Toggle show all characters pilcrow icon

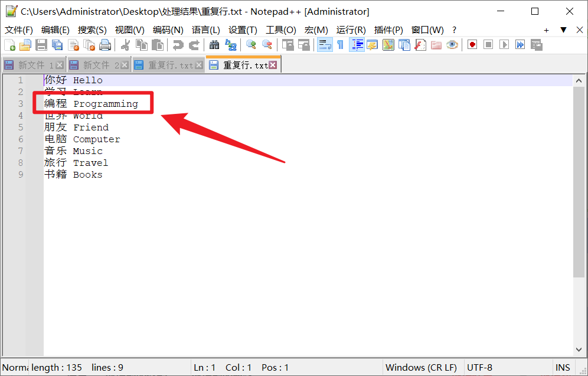340,45
